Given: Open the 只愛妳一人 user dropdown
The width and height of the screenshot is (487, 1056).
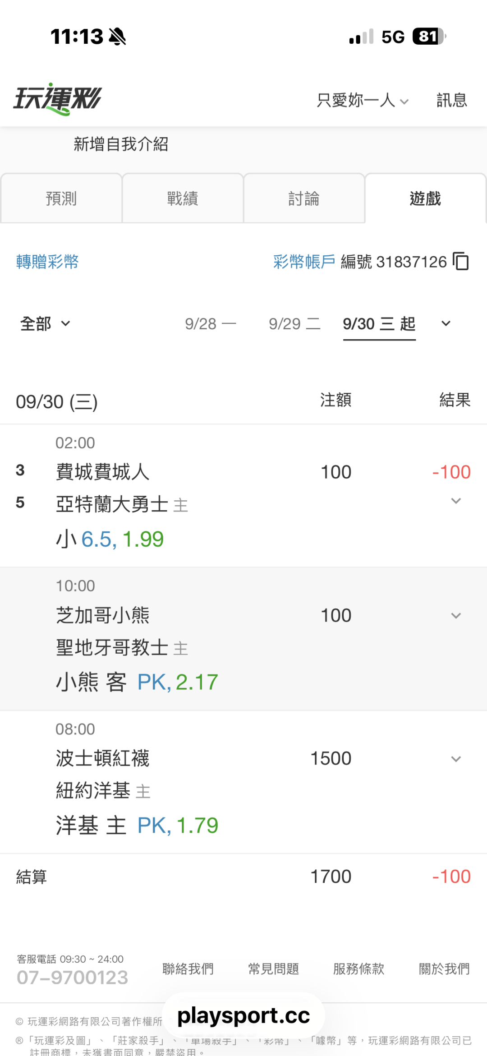Looking at the screenshot, I should 363,100.
